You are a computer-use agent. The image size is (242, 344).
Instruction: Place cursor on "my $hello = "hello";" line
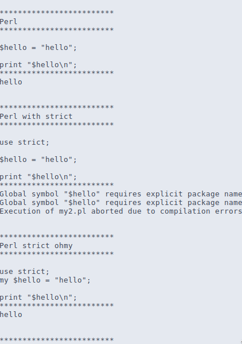(x=45, y=280)
